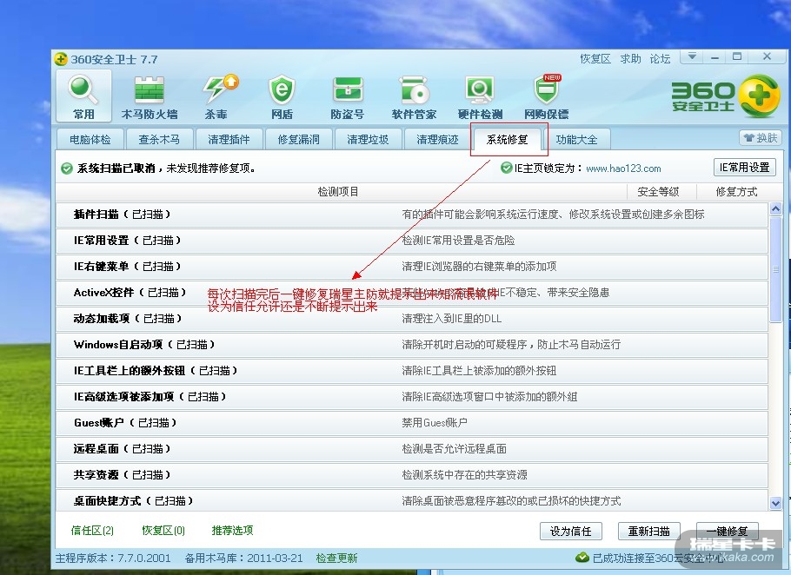Click the 设为信任 button
The height and width of the screenshot is (575, 791).
pos(570,532)
